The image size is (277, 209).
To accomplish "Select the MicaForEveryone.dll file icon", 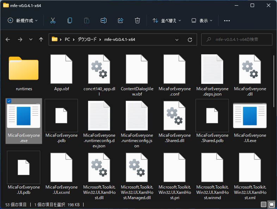I will pyautogui.click(x=250, y=69).
